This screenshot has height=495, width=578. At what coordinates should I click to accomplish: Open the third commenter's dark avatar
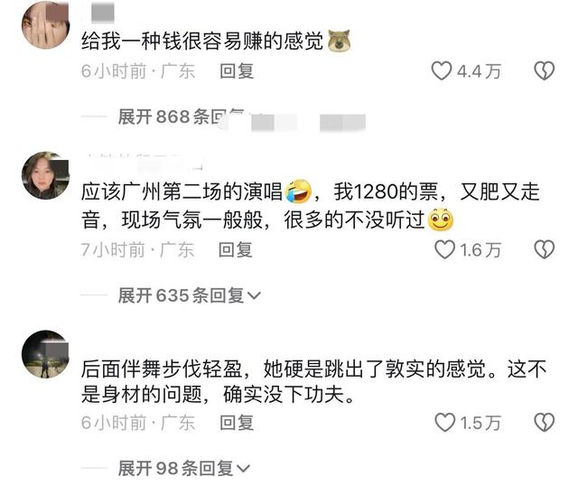[x=46, y=354]
